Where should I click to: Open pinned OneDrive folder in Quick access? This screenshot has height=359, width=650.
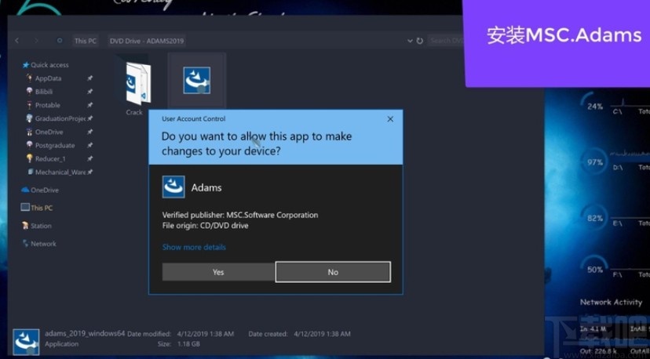pos(49,132)
